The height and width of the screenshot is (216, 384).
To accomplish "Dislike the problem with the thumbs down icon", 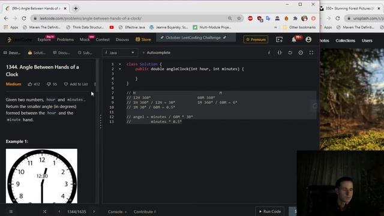I will pos(49,84).
